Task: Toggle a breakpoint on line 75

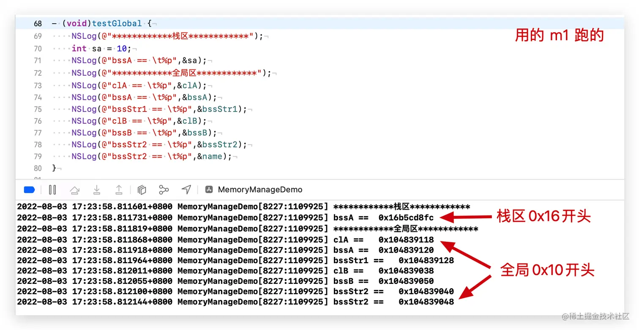Action: pyautogui.click(x=38, y=109)
